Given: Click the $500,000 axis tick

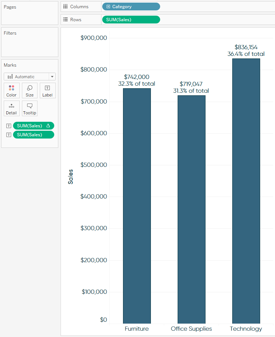Looking at the screenshot, I should [94, 165].
